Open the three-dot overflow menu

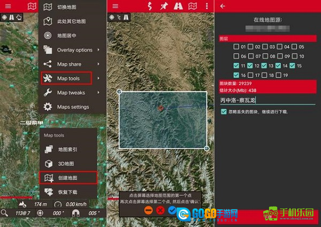[x=208, y=6]
